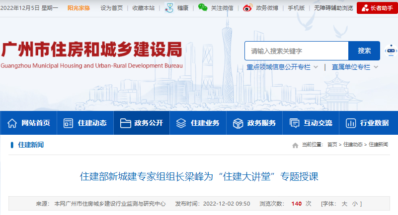Click the 无障碍辅助浏览 accessibility link
The height and width of the screenshot is (215, 398).
tap(333, 8)
